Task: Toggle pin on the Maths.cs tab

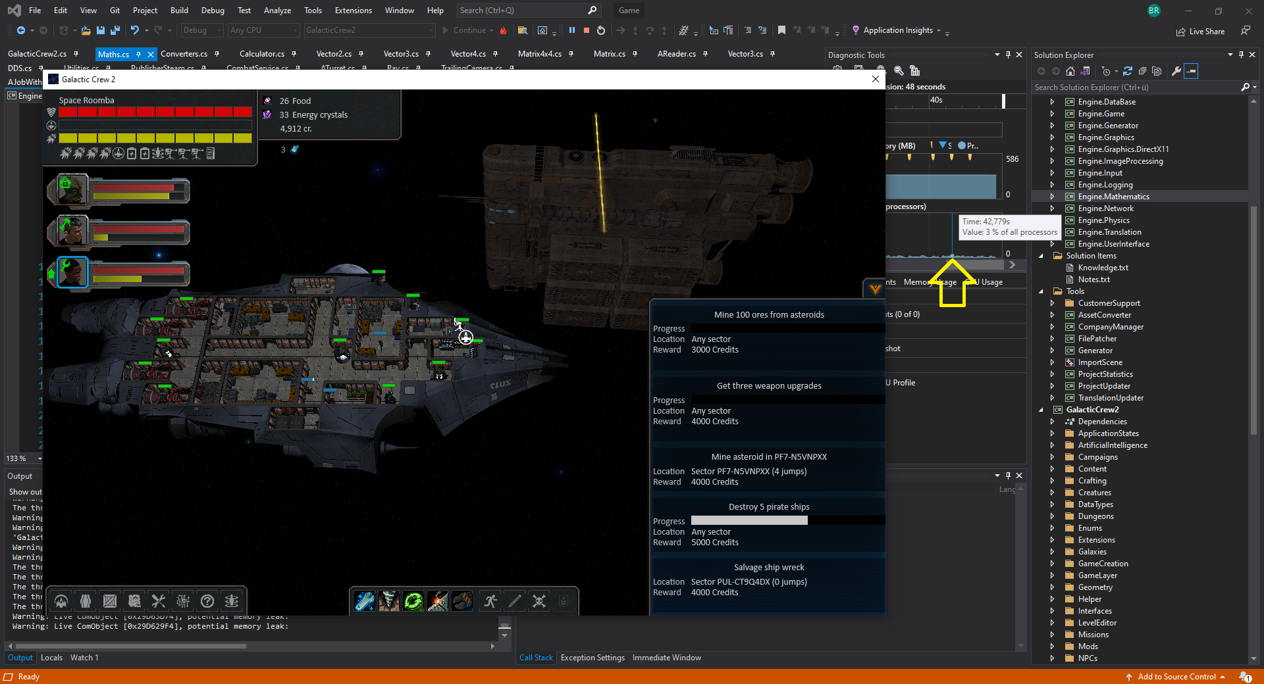Action: pyautogui.click(x=138, y=55)
